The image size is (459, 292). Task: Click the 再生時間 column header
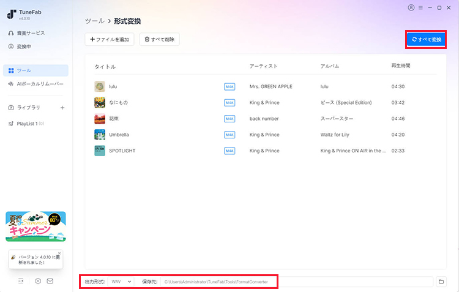[x=401, y=66]
